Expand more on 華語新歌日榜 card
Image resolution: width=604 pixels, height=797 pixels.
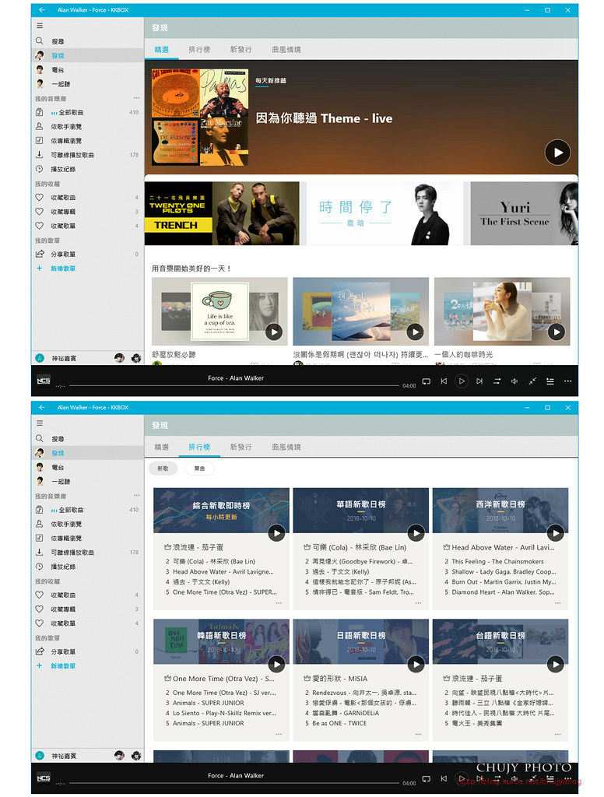click(418, 603)
